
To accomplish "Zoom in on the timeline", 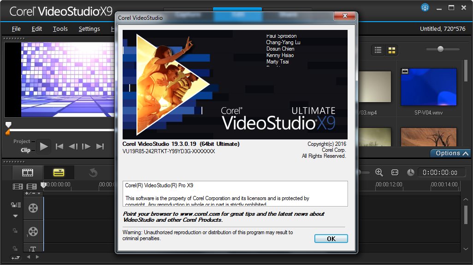I will tap(379, 172).
